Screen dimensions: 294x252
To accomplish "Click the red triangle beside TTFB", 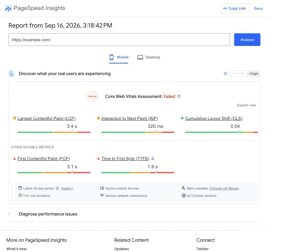I will (x=98, y=159).
